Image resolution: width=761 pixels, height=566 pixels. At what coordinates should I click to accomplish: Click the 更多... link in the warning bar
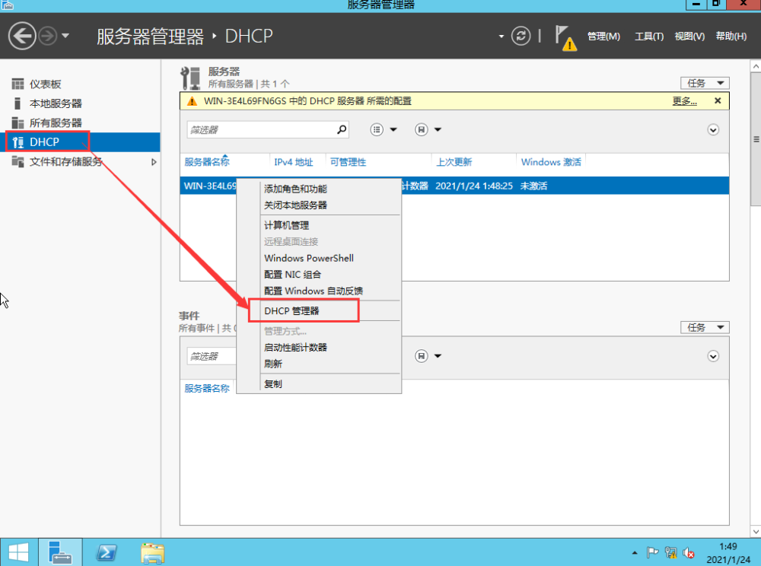coord(684,101)
